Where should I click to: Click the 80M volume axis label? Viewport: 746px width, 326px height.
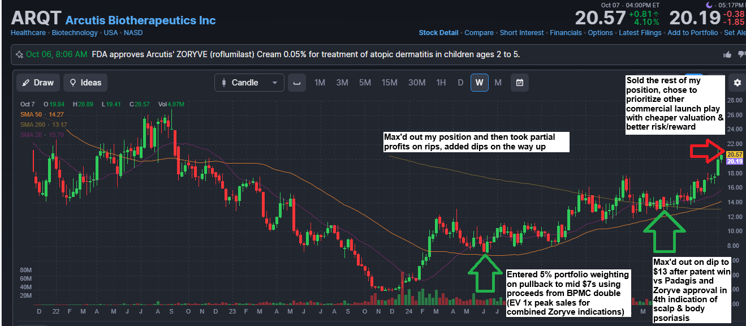(25, 270)
